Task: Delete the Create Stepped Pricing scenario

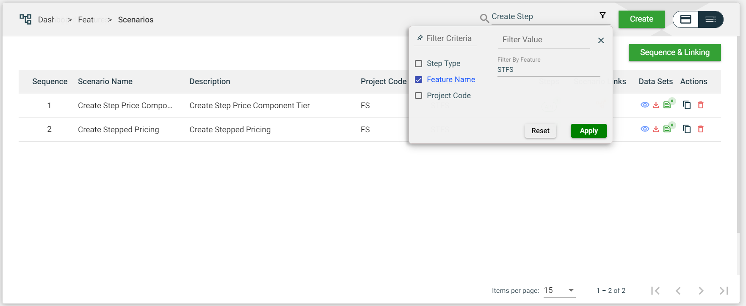Action: point(701,129)
